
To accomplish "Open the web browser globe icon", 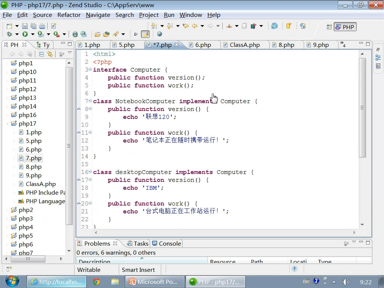I will point(159,34).
